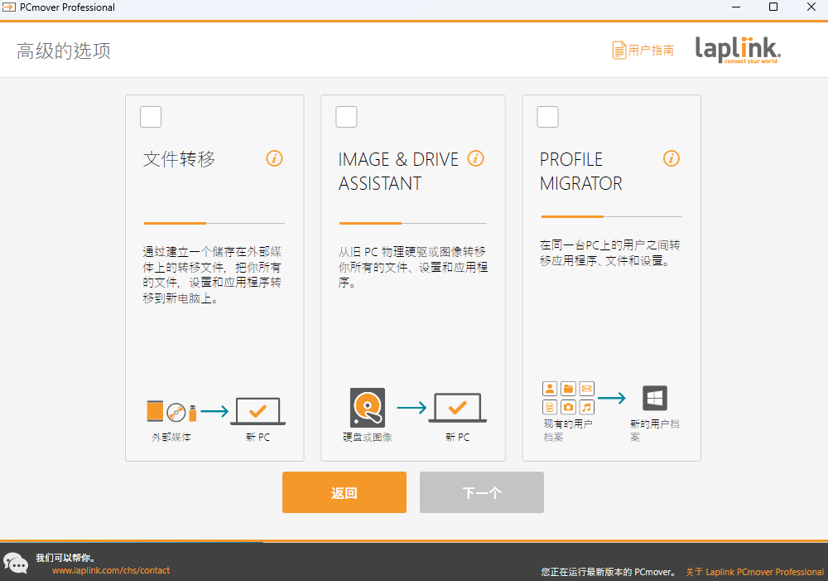Click the Windows logo new profile icon

click(x=655, y=398)
